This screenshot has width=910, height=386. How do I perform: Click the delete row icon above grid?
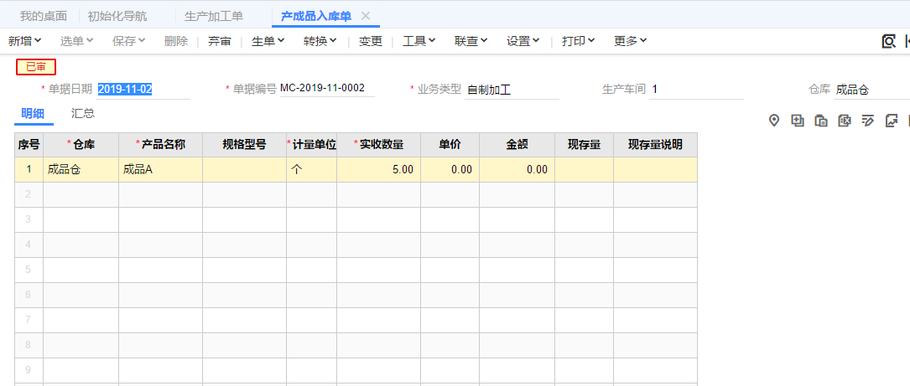coord(845,121)
